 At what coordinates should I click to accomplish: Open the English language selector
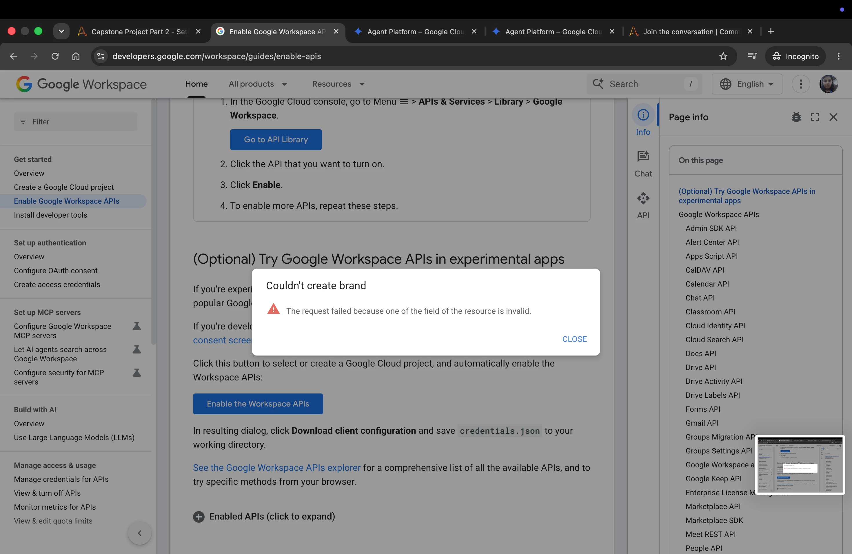[747, 84]
